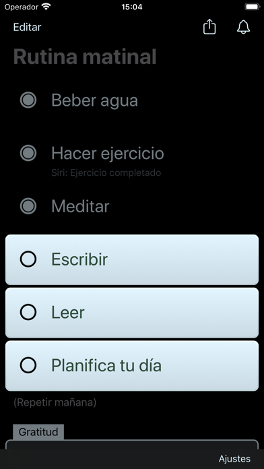Viewport: 264px width, 469px height.
Task: Mark the Leer circle as done
Action: point(28,312)
